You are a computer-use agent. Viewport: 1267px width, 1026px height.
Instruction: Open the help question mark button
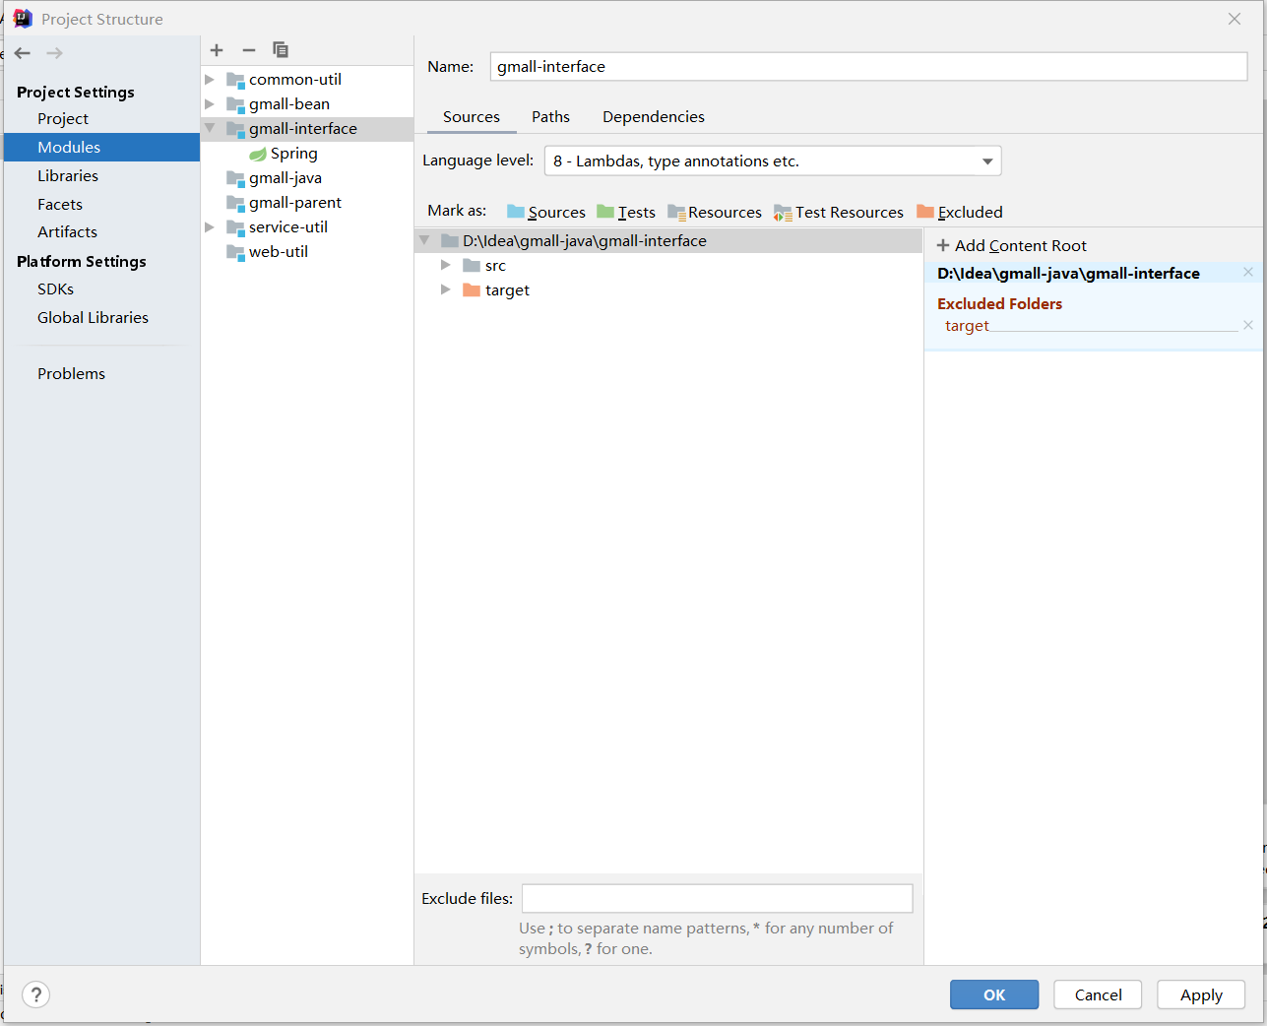pyautogui.click(x=35, y=994)
